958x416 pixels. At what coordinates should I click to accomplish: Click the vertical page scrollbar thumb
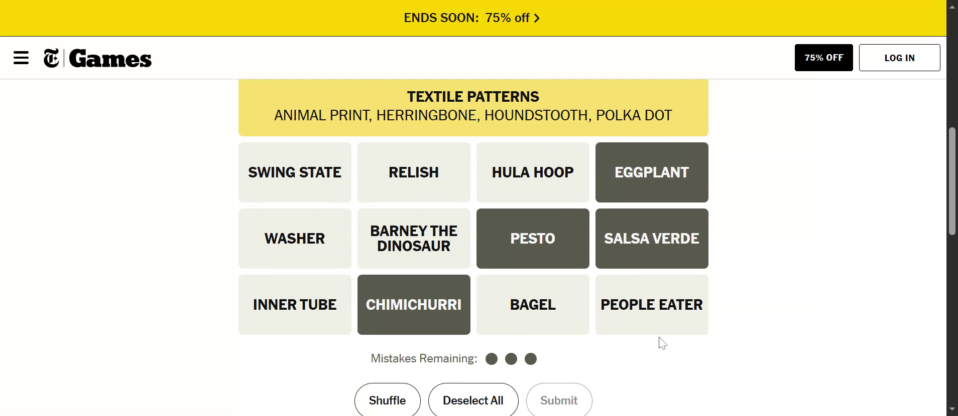[x=952, y=180]
